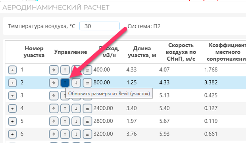Click the length cell 3.40

[132, 108]
